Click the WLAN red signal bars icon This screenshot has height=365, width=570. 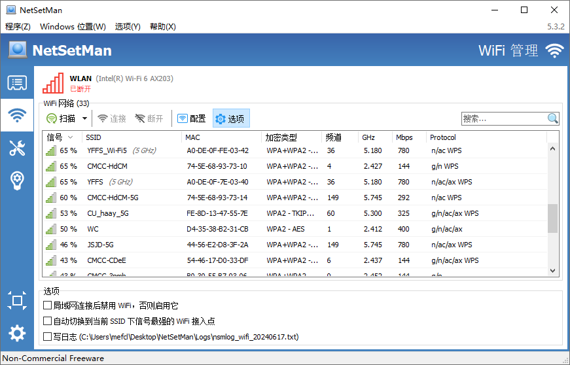[x=53, y=83]
